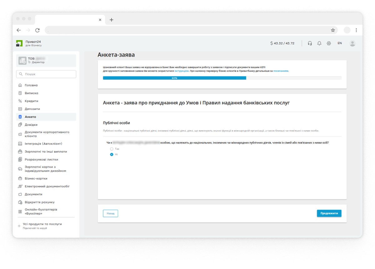
Task: Click the user profile avatar
Action: 352,43
